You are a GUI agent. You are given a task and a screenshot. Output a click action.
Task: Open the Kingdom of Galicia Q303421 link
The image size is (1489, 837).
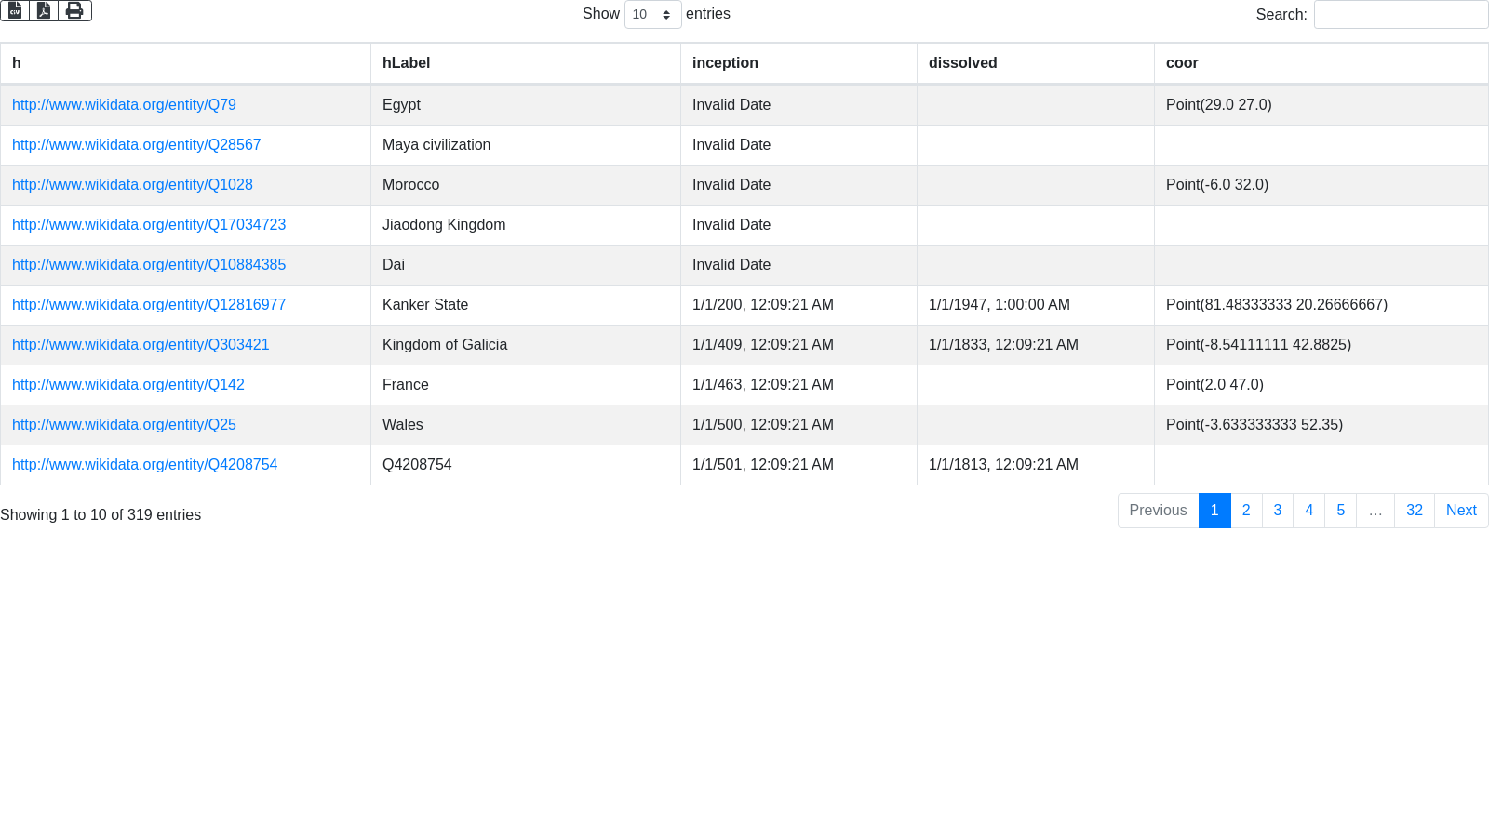click(141, 345)
